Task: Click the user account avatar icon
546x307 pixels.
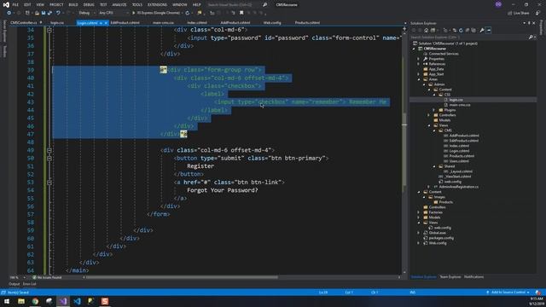Action: tap(498, 4)
